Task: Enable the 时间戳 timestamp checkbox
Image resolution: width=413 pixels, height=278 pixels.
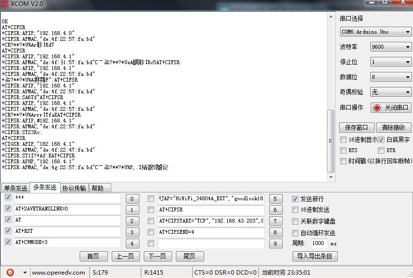Action: coord(343,161)
